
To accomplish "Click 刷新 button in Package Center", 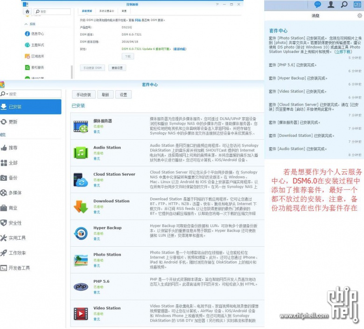I will (105, 94).
